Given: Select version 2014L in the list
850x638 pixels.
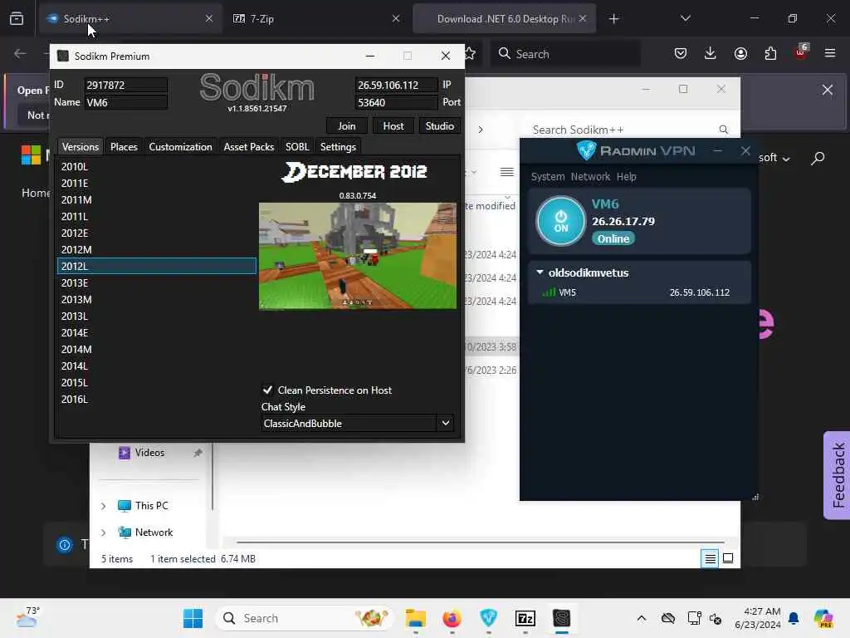Looking at the screenshot, I should (x=156, y=366).
